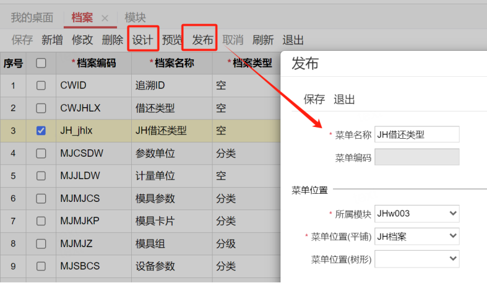Click the 序号 column header
Image resolution: width=487 pixels, height=283 pixels.
(13, 63)
